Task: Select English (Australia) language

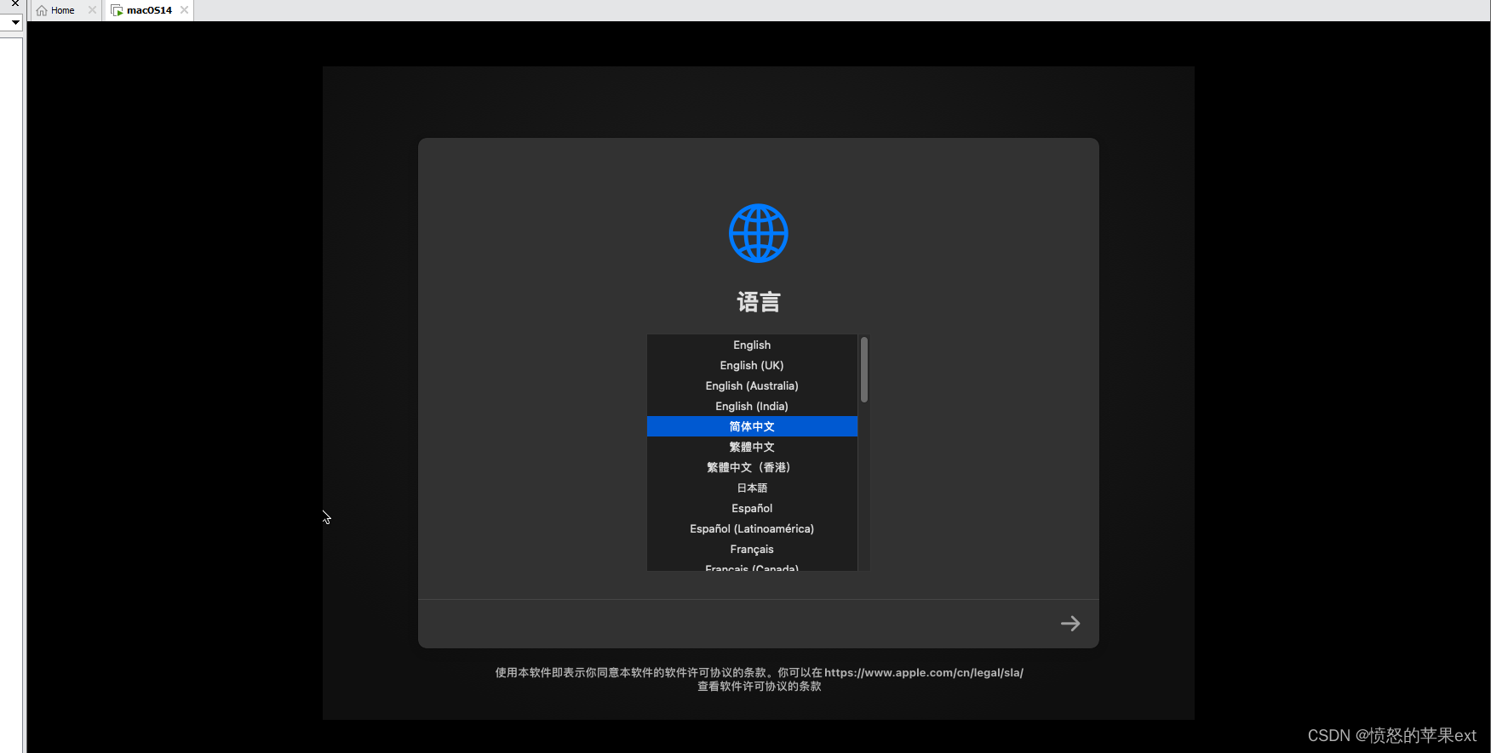Action: (752, 385)
